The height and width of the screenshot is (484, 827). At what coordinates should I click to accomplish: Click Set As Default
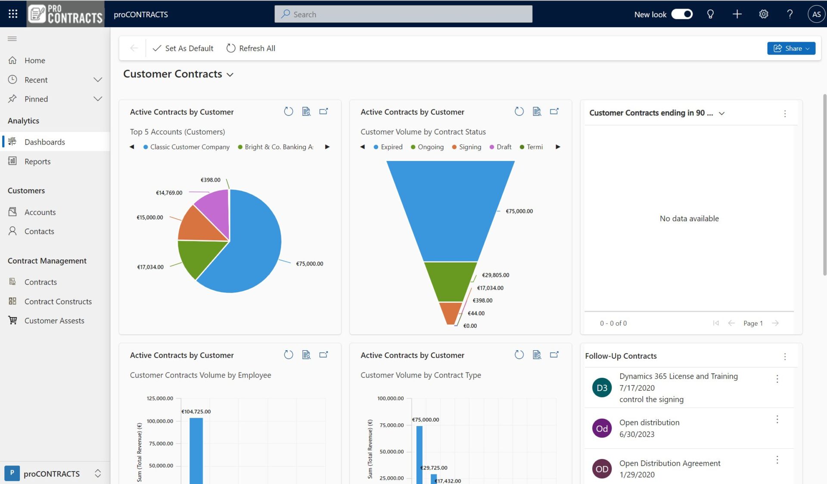tap(183, 48)
